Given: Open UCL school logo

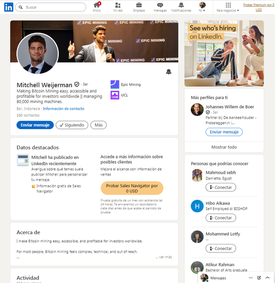Looking at the screenshot, I should [115, 95].
